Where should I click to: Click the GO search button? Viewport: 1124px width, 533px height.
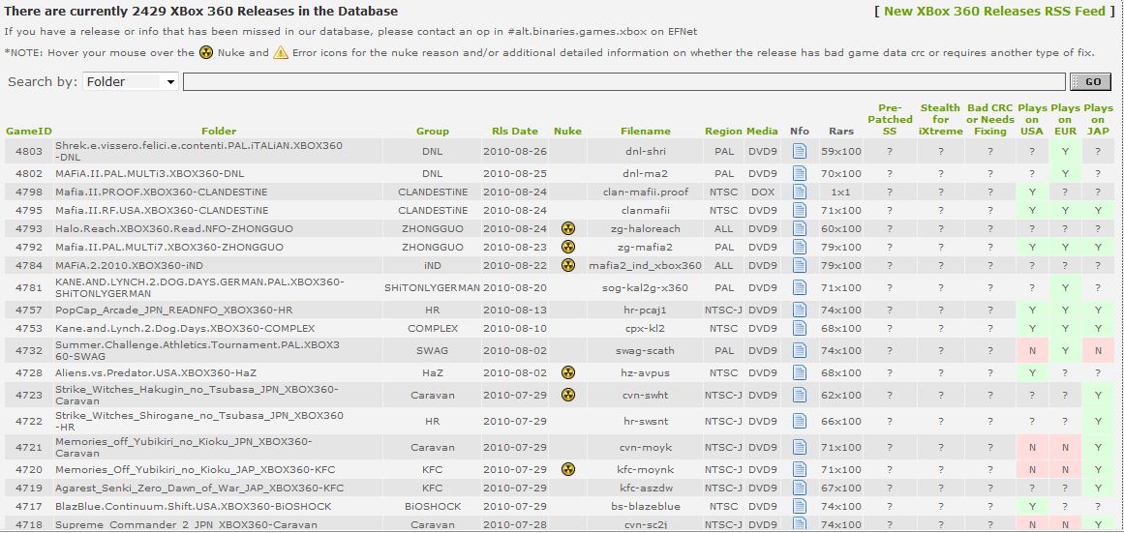pos(1090,81)
